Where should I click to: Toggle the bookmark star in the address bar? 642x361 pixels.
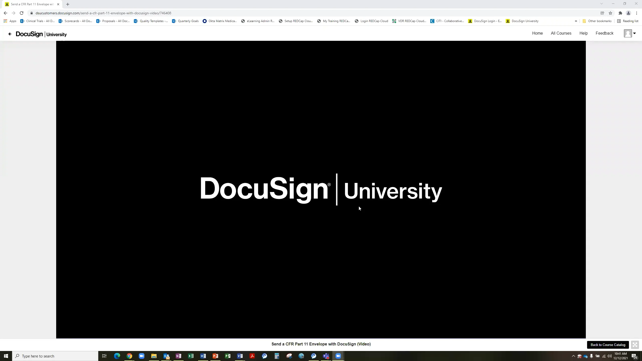click(610, 13)
